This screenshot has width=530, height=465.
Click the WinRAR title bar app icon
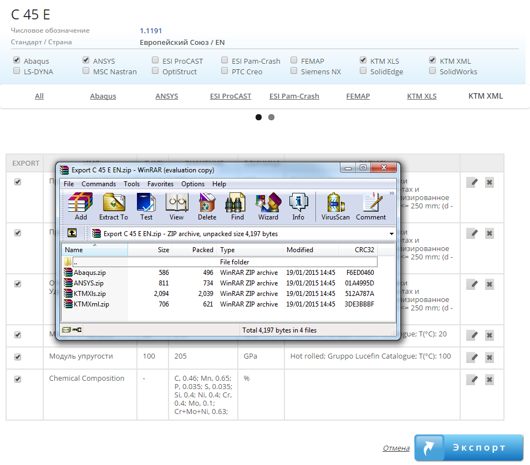(64, 170)
